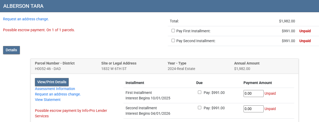Tick the First Installment 'Pay: $991.00' checkbox
Viewport: 319px width, 122px height.
(x=200, y=92)
